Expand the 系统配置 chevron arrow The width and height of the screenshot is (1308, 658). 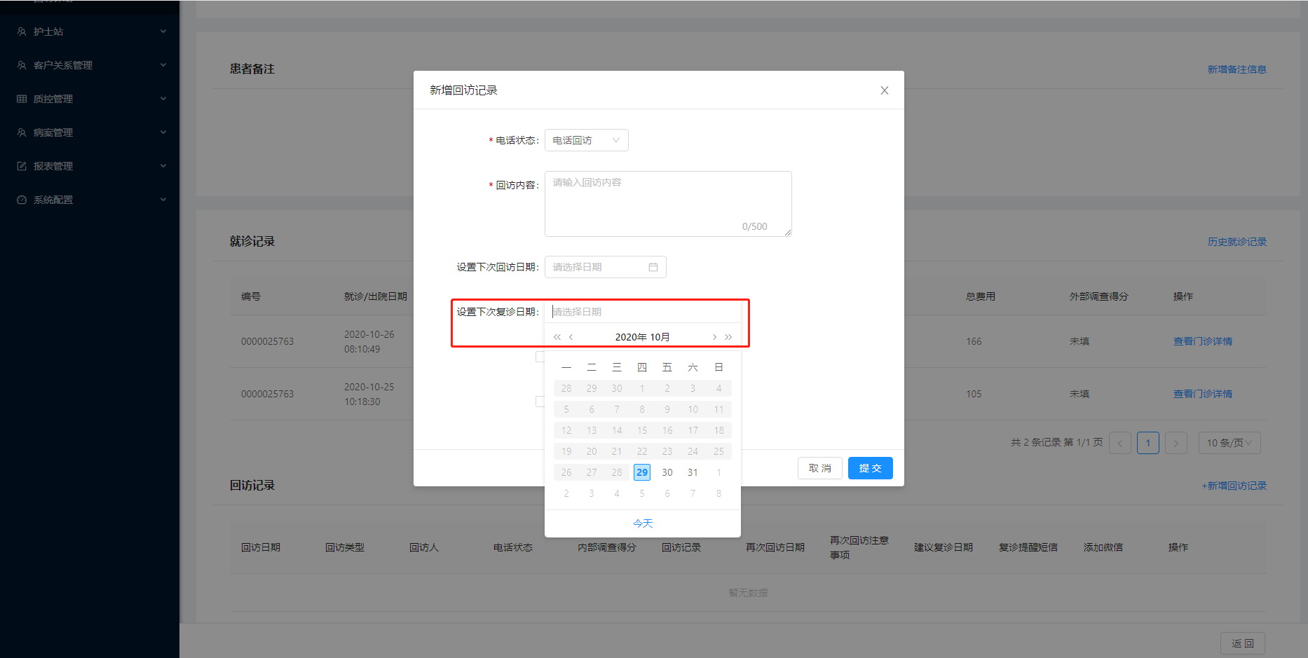163,200
